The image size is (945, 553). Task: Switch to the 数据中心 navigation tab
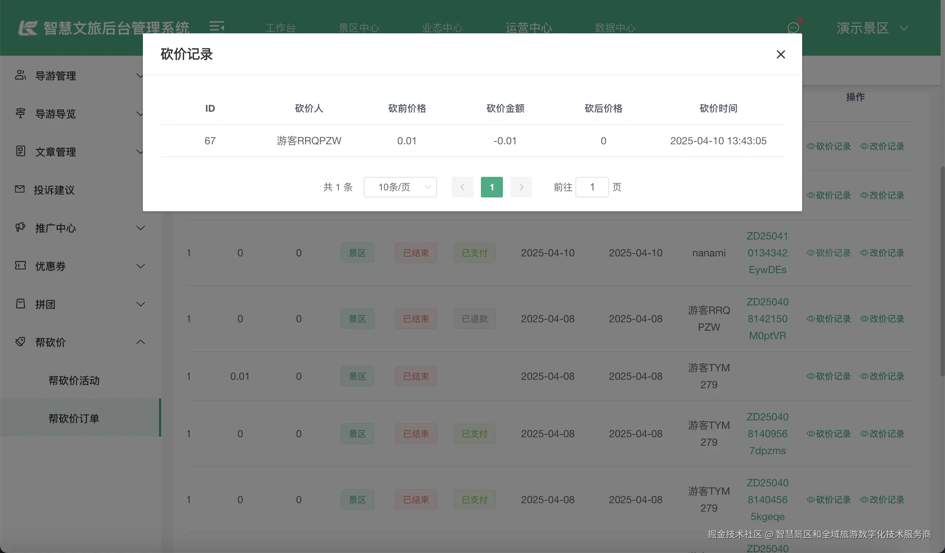point(615,27)
